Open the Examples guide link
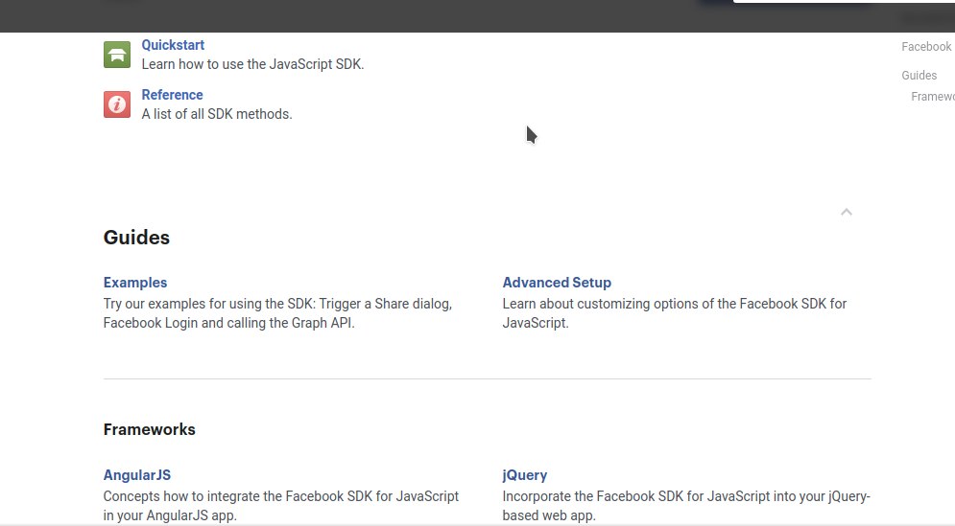955x526 pixels. point(135,283)
